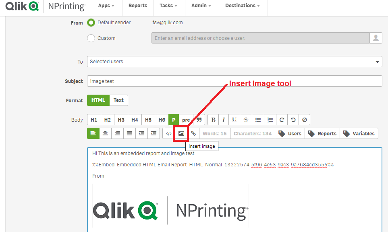
Task: Open the To recipients dropdown
Action: (234, 62)
